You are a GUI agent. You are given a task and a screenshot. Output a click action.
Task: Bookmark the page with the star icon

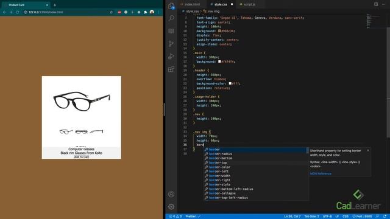111,12
